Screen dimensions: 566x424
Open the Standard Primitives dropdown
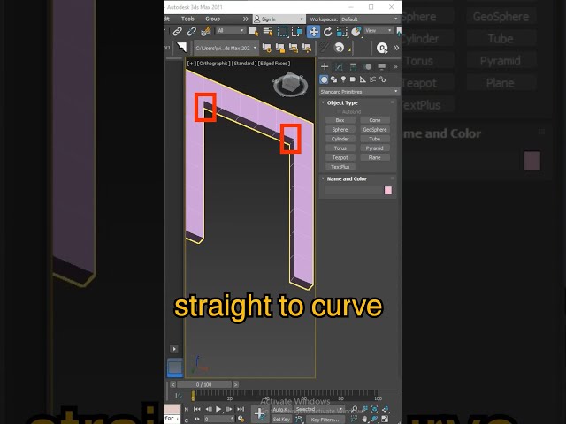click(x=359, y=92)
